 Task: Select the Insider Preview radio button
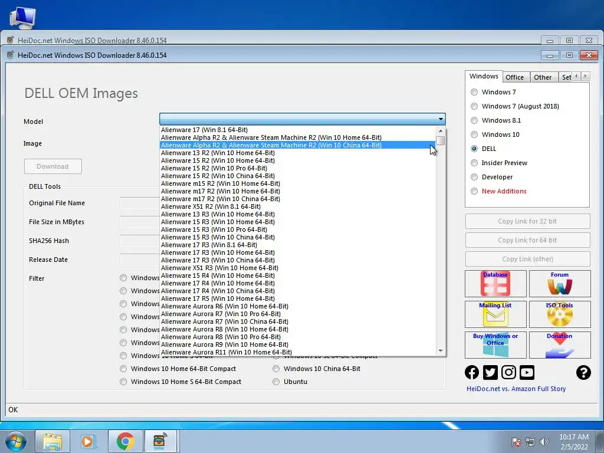pos(474,163)
